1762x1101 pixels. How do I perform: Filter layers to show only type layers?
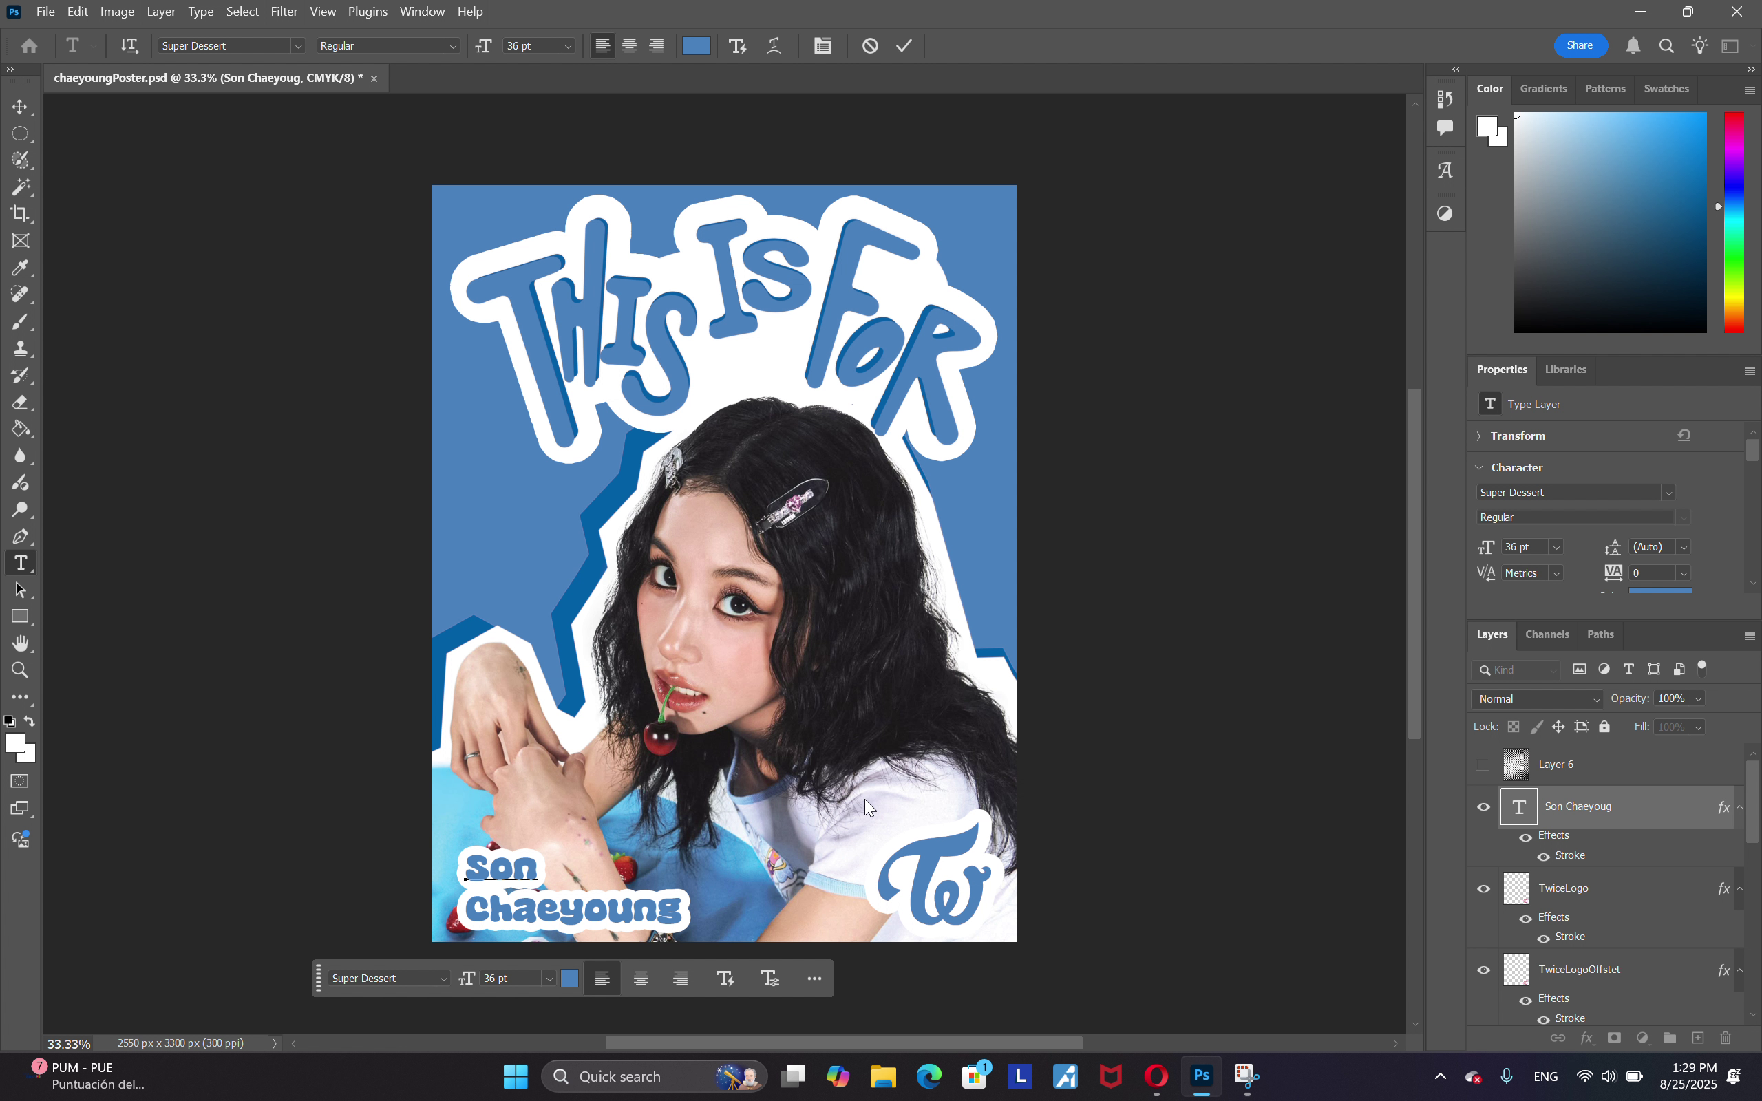tap(1628, 669)
